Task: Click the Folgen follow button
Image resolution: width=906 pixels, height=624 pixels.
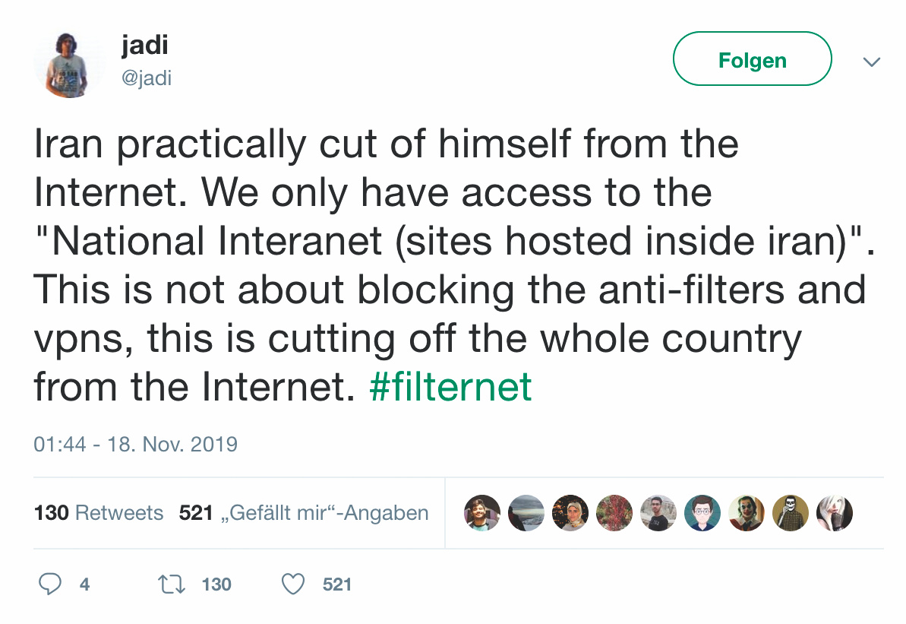Action: click(x=752, y=59)
